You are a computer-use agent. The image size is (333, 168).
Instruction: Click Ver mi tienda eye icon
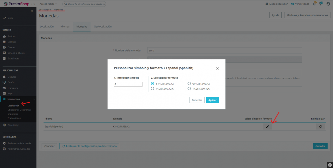coord(293,4)
